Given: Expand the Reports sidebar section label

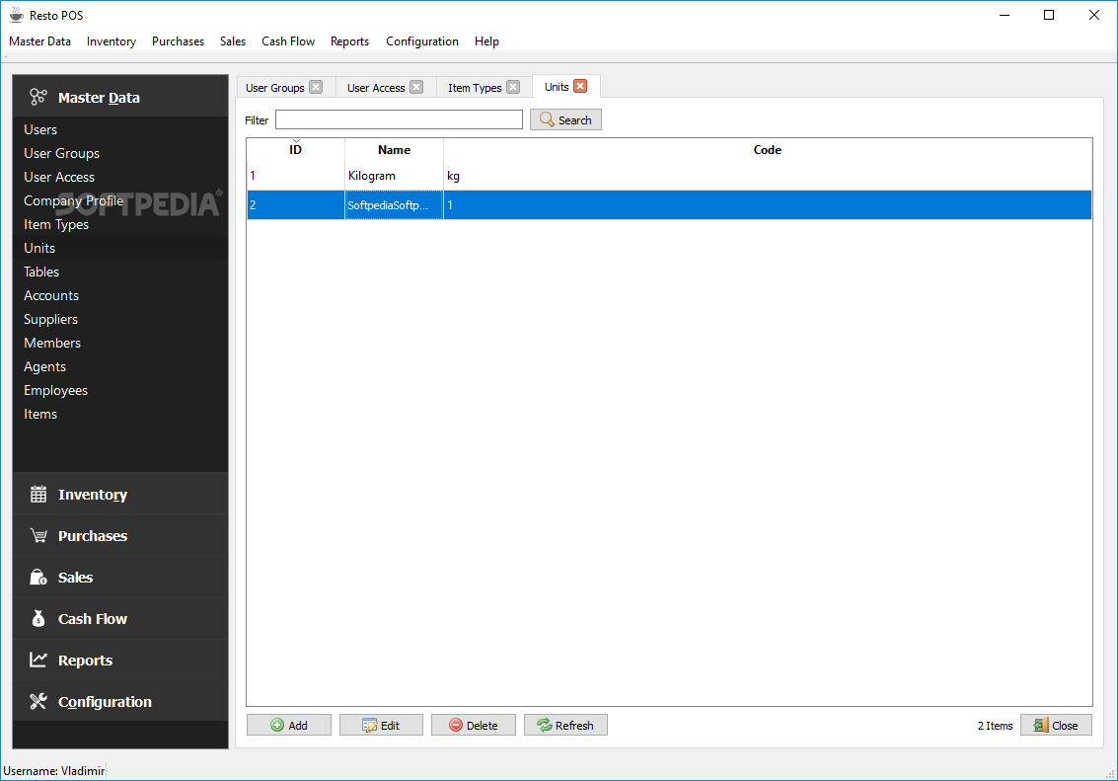Looking at the screenshot, I should (x=86, y=661).
